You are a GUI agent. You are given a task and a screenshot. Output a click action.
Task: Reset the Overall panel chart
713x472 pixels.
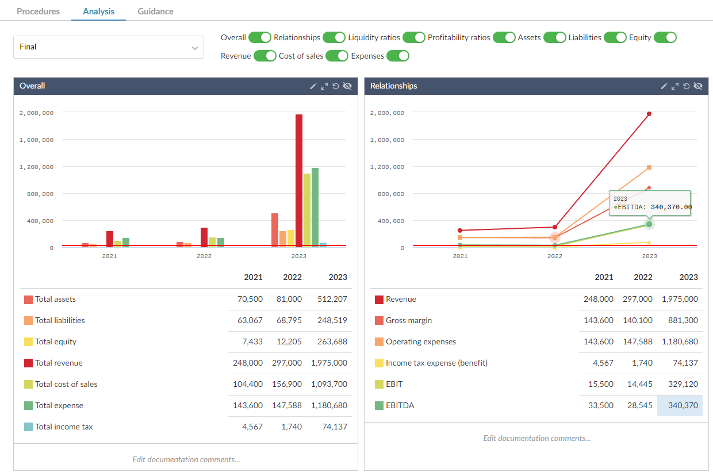pos(335,86)
